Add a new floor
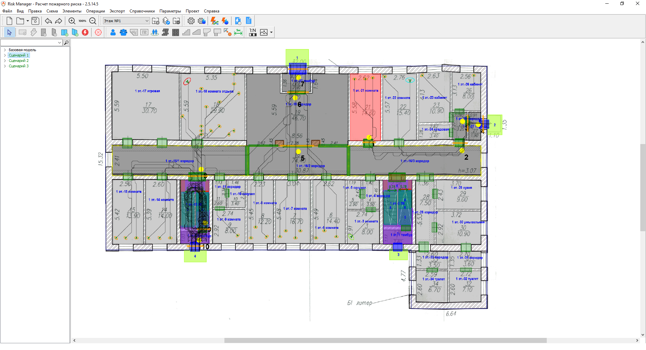Viewport: 646px width, 350px height. pyautogui.click(x=155, y=21)
